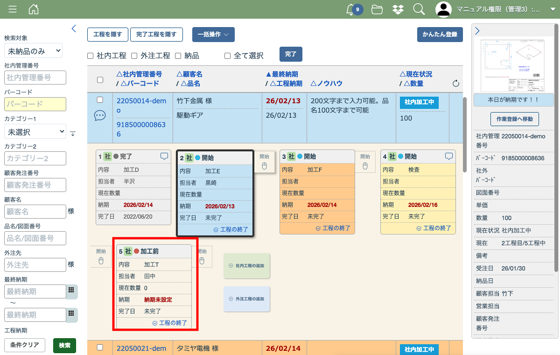Click the drawing thumbnail in right panel

(x=513, y=65)
